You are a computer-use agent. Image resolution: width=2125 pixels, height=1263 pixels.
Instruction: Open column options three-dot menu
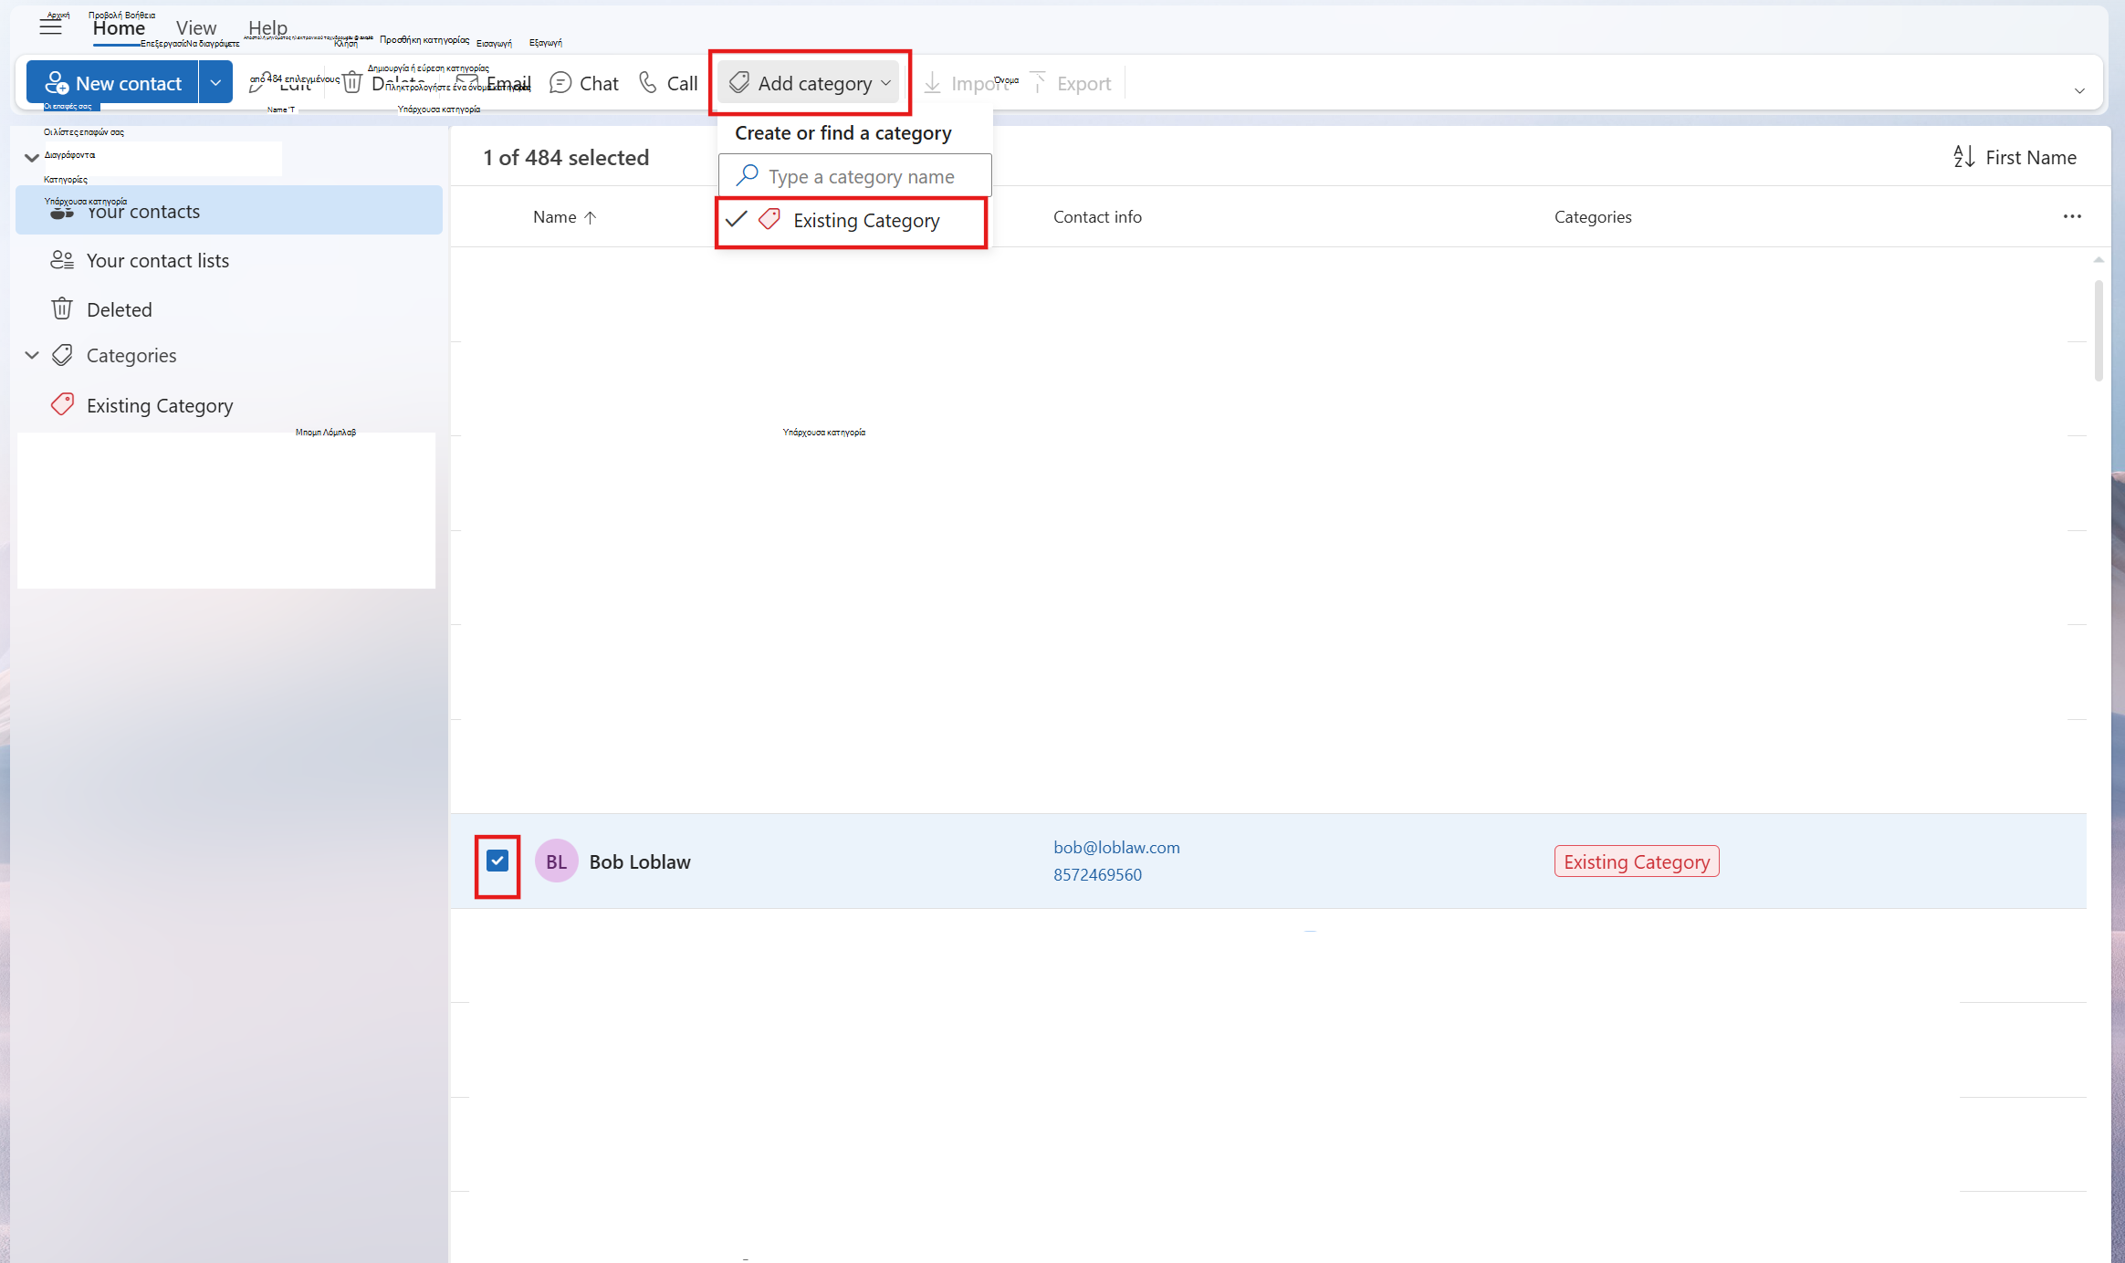(x=2072, y=216)
